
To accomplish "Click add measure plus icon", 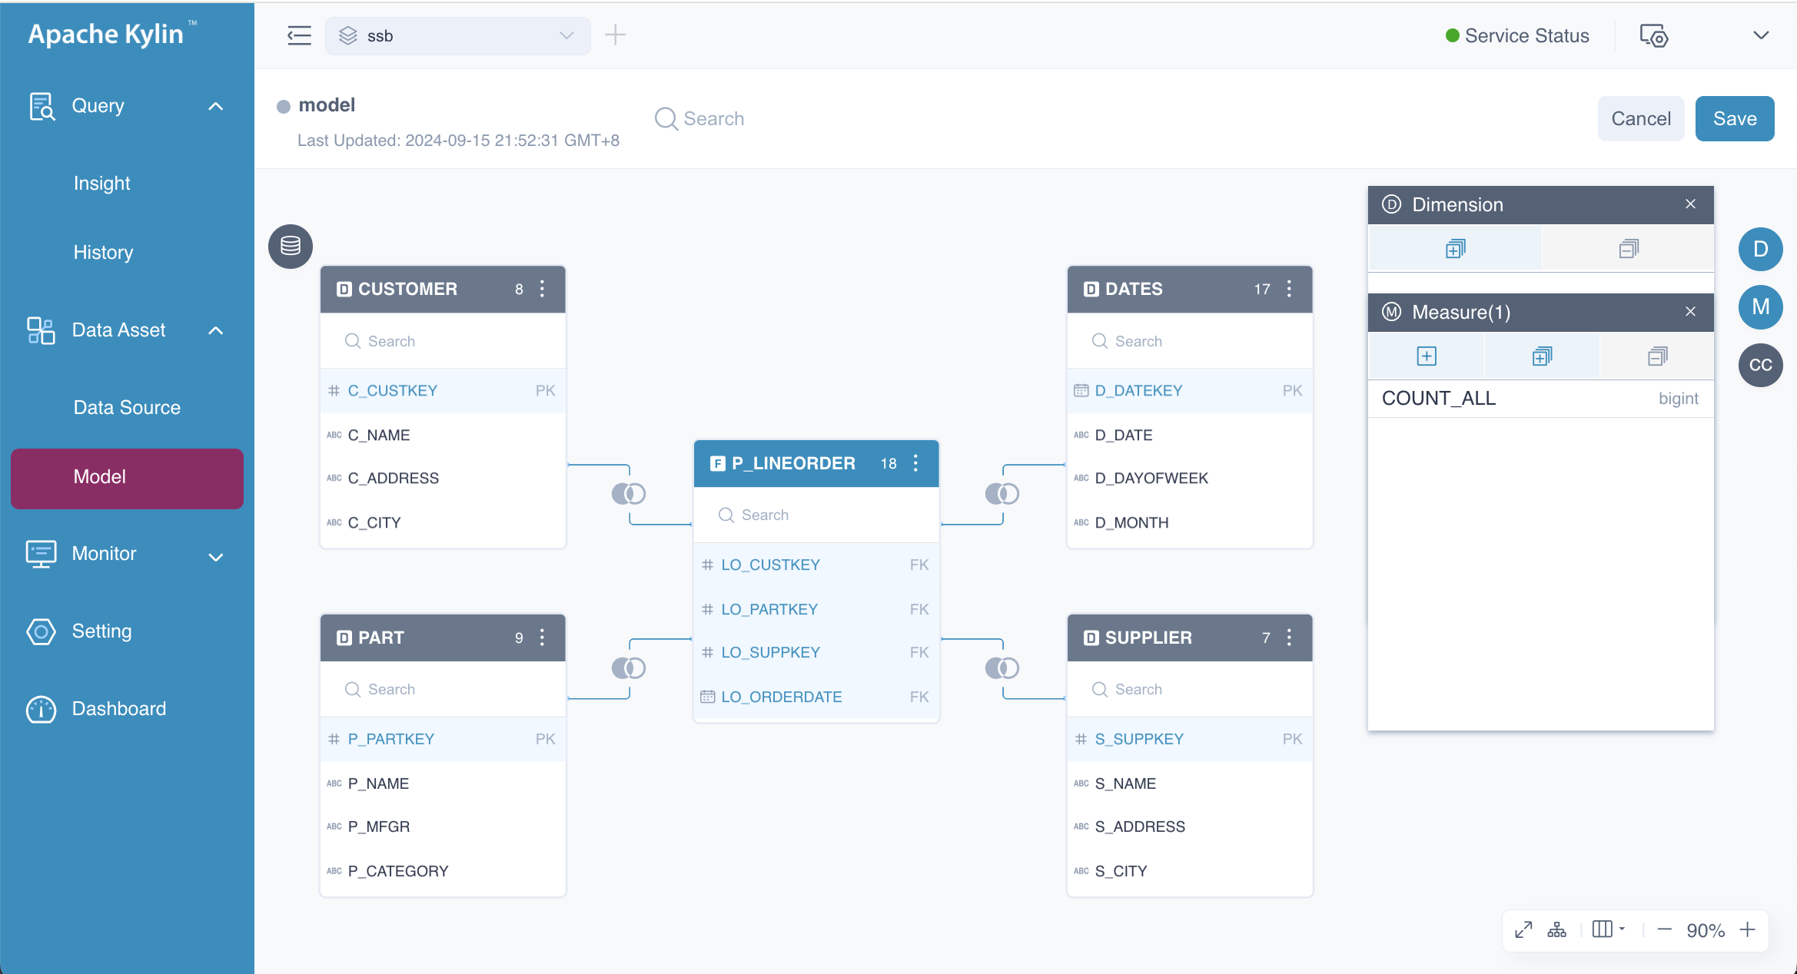I will pos(1426,356).
